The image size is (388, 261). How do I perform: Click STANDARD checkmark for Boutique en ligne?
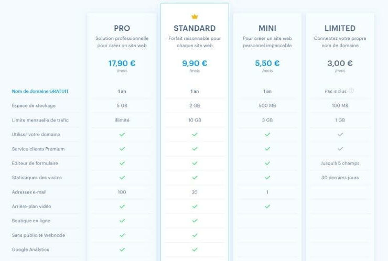[195, 221]
